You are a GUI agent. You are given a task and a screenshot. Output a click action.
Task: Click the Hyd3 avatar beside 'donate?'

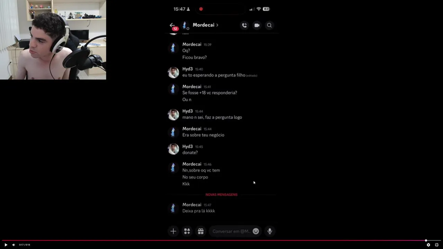click(x=173, y=149)
